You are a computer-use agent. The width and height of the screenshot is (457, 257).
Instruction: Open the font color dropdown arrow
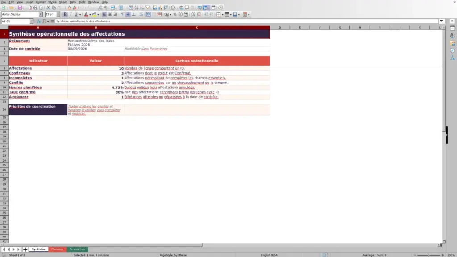(90, 15)
